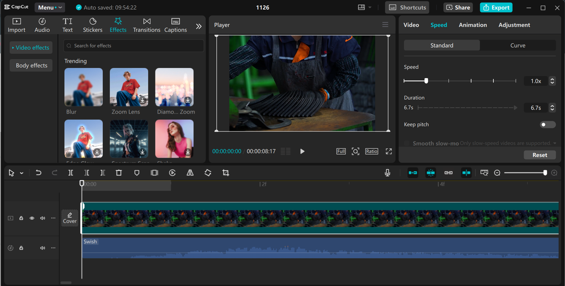Click the Speed slider track
Image resolution: width=565 pixels, height=286 pixels.
[x=460, y=81]
